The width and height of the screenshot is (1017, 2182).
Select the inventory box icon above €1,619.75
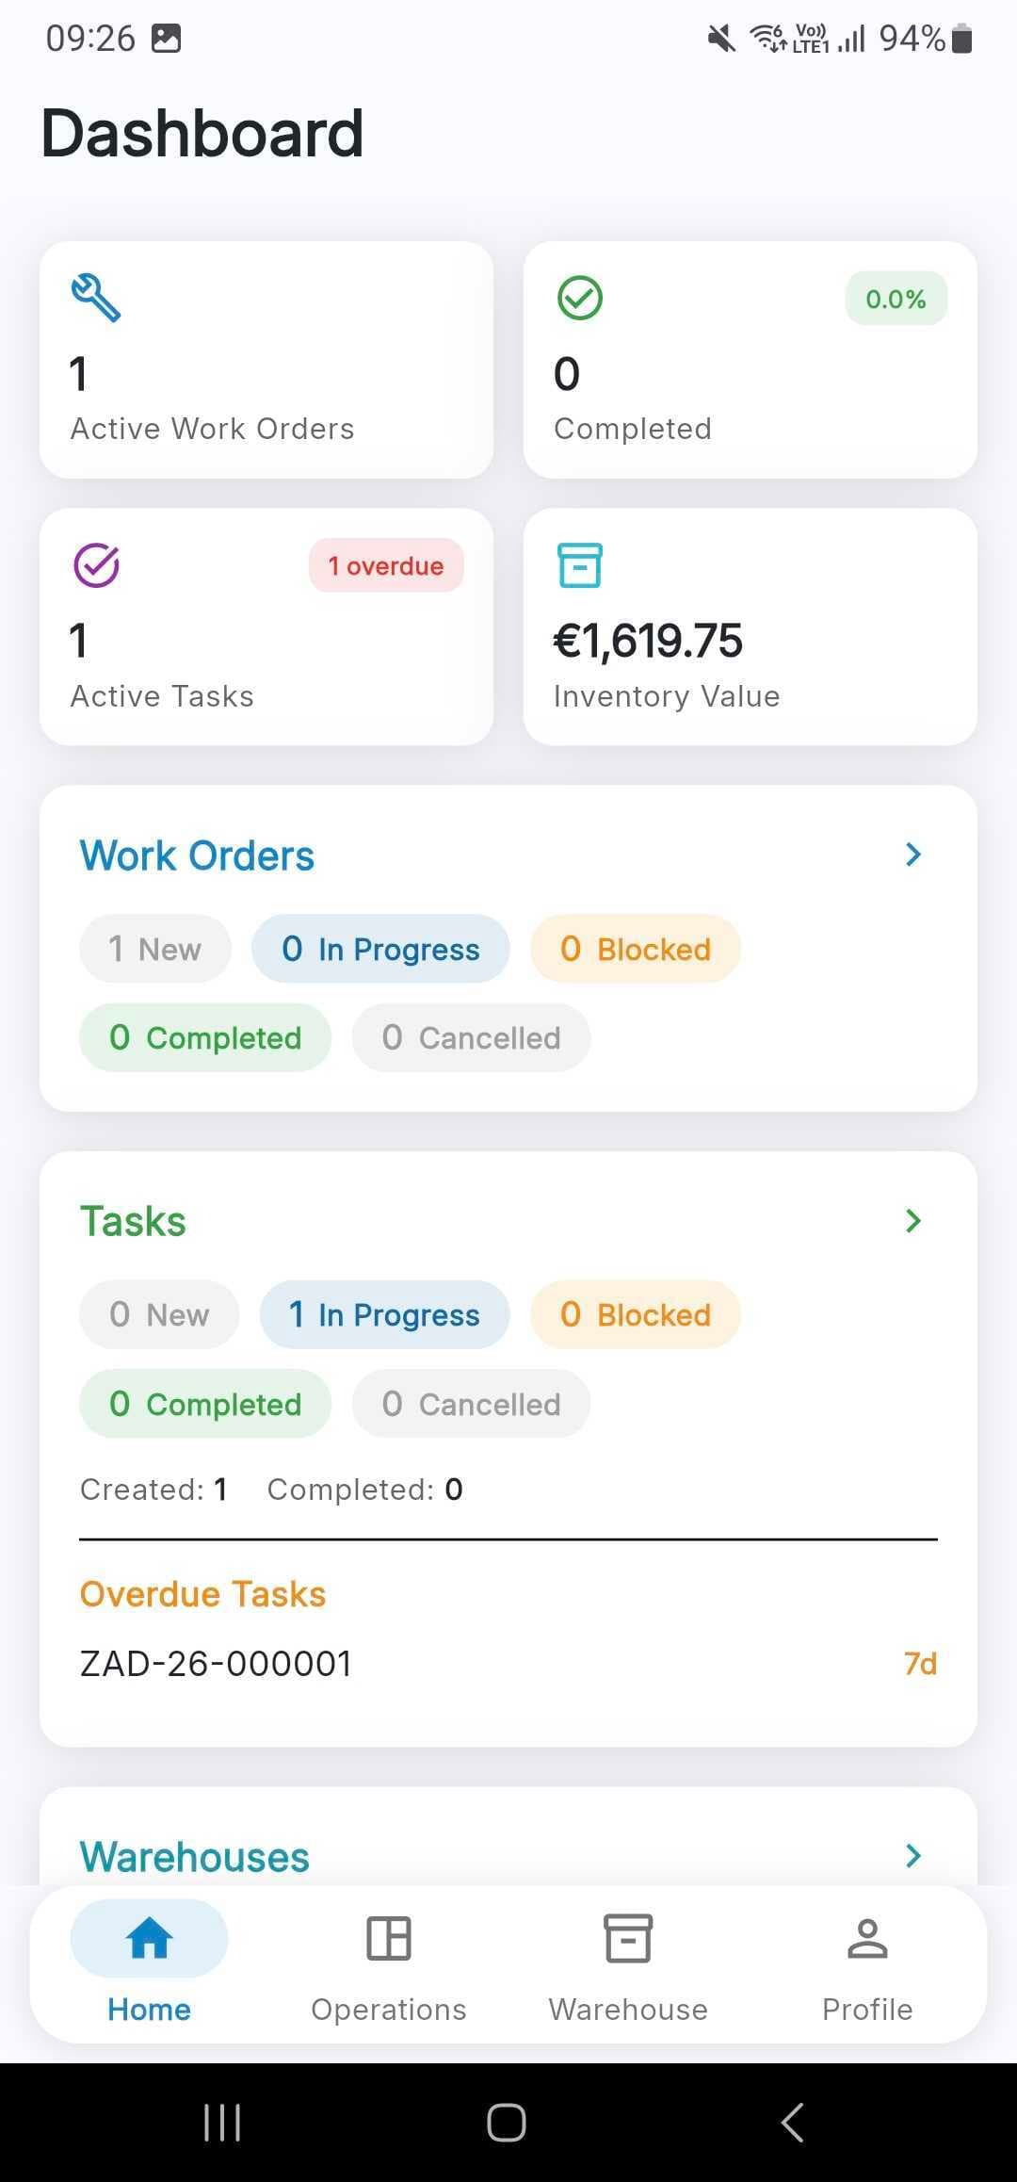click(x=578, y=564)
